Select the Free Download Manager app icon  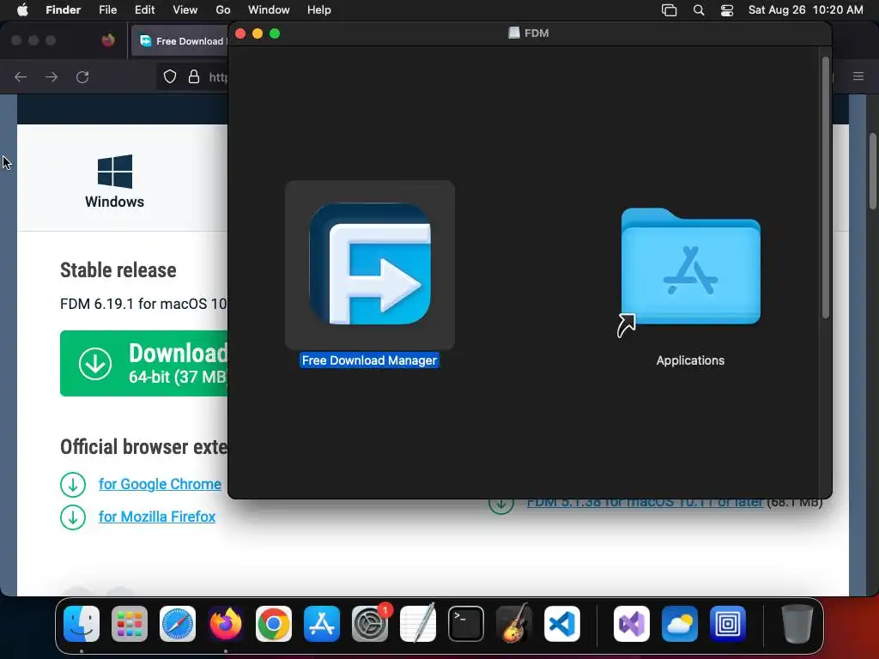370,264
